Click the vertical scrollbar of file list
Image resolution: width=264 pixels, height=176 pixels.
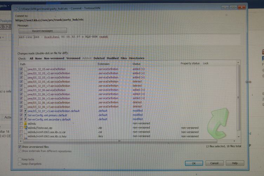238,98
